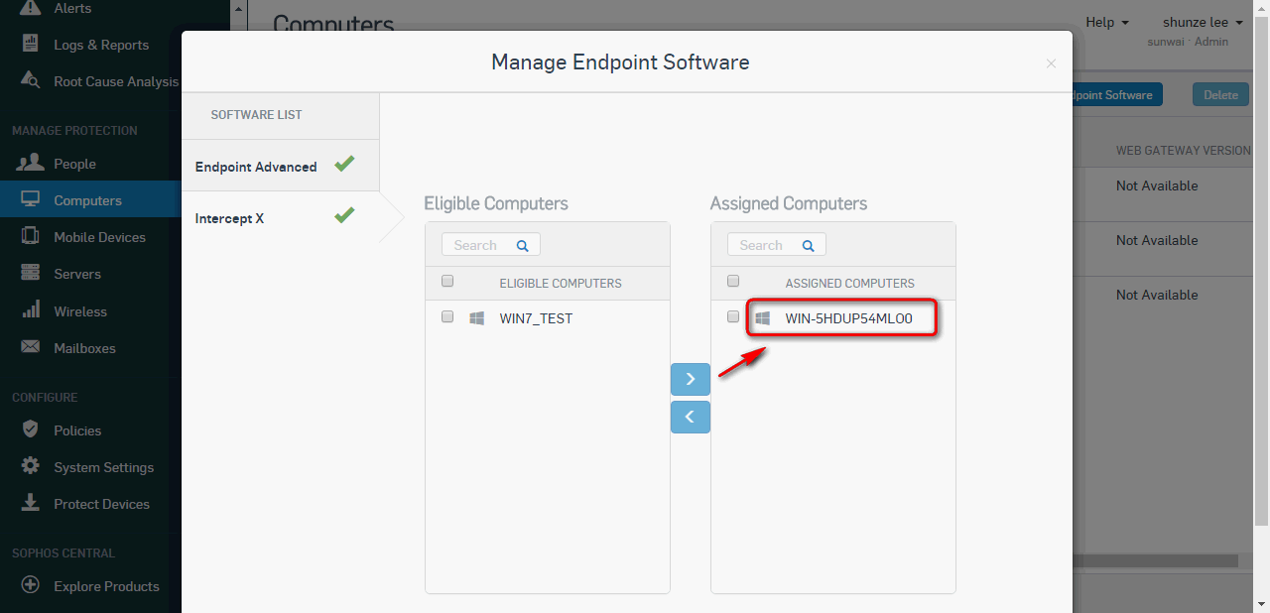
Task: Click the Protect Devices download icon
Action: [x=31, y=503]
